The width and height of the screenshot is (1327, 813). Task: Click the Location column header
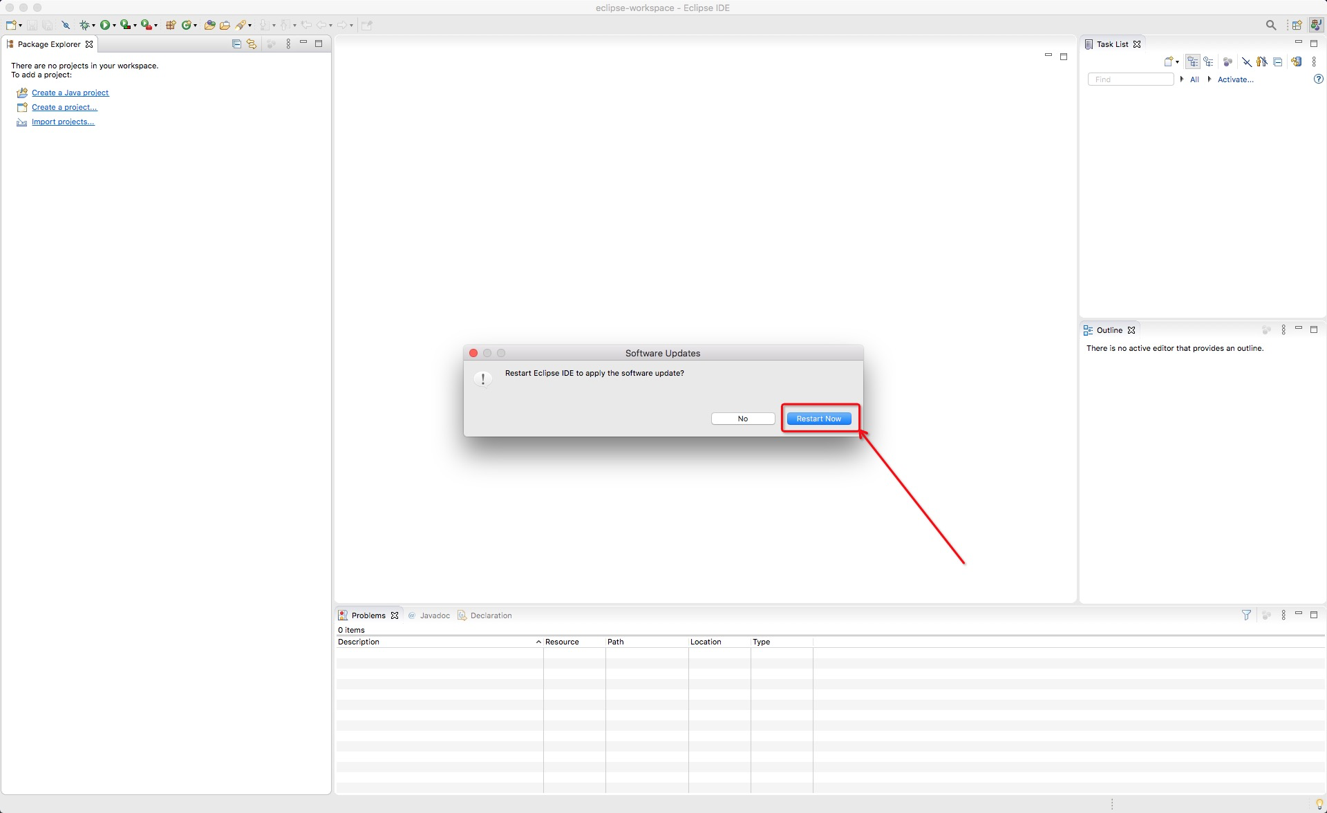[x=719, y=642]
